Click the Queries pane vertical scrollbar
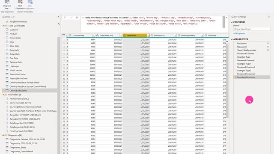The image size is (274, 154). [59, 95]
